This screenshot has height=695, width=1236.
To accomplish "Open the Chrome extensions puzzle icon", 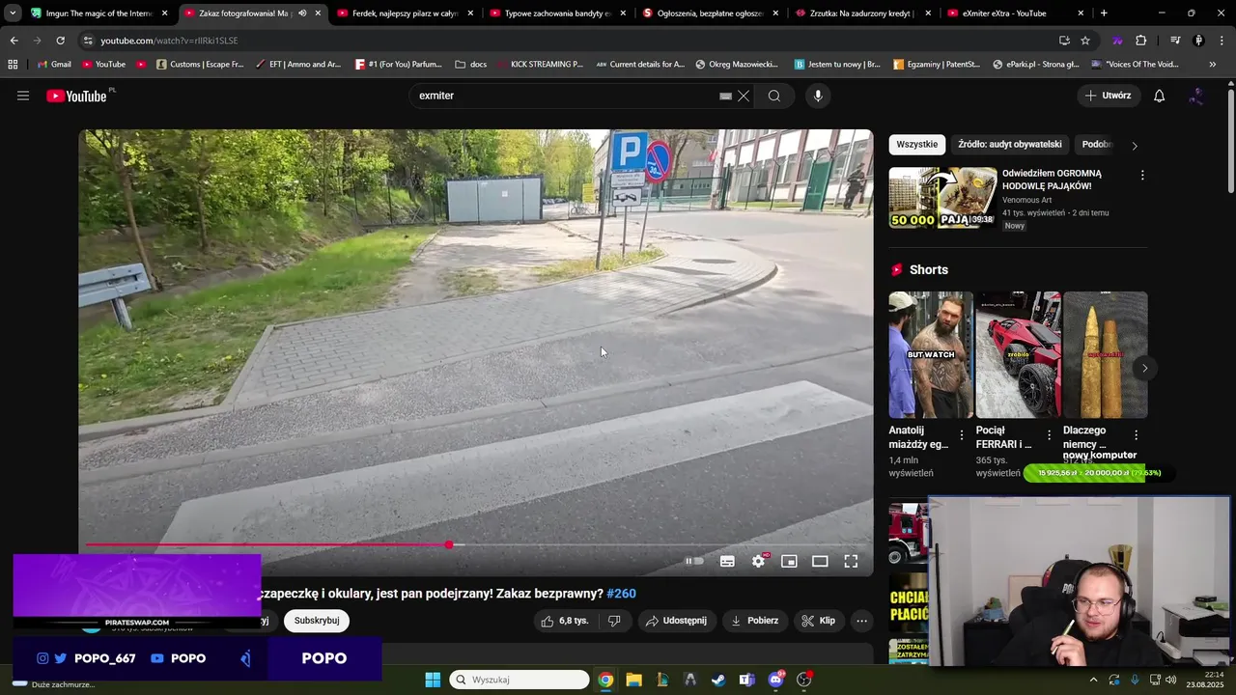I will [x=1140, y=41].
